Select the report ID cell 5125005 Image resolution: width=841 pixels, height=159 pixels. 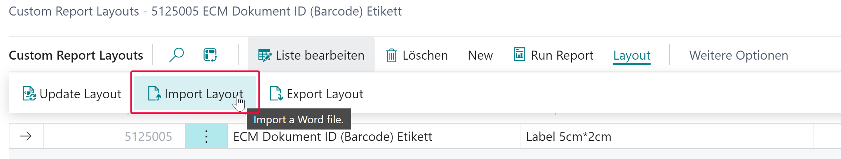tap(148, 137)
